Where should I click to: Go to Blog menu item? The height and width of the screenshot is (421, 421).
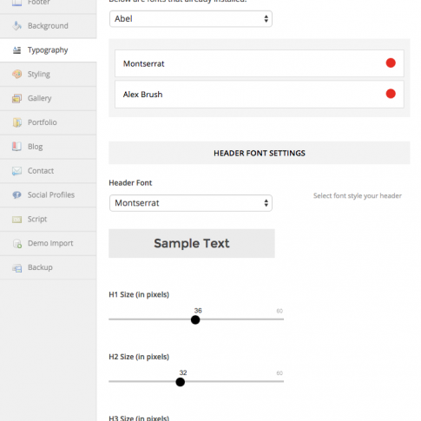pyautogui.click(x=48, y=147)
